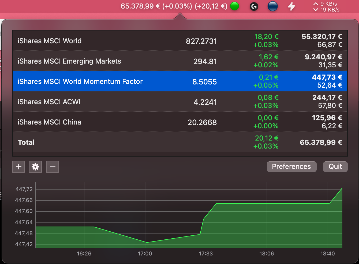This screenshot has height=264, width=359.
Task: Click the position value 55.320,17 €
Action: pyautogui.click(x=322, y=37)
